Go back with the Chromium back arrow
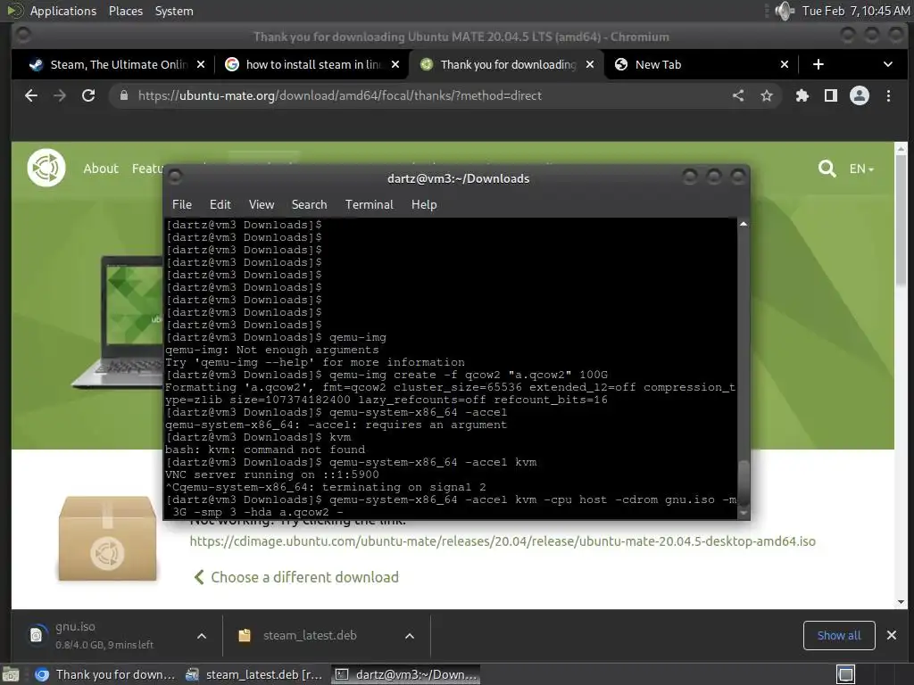The image size is (914, 685). [x=31, y=95]
